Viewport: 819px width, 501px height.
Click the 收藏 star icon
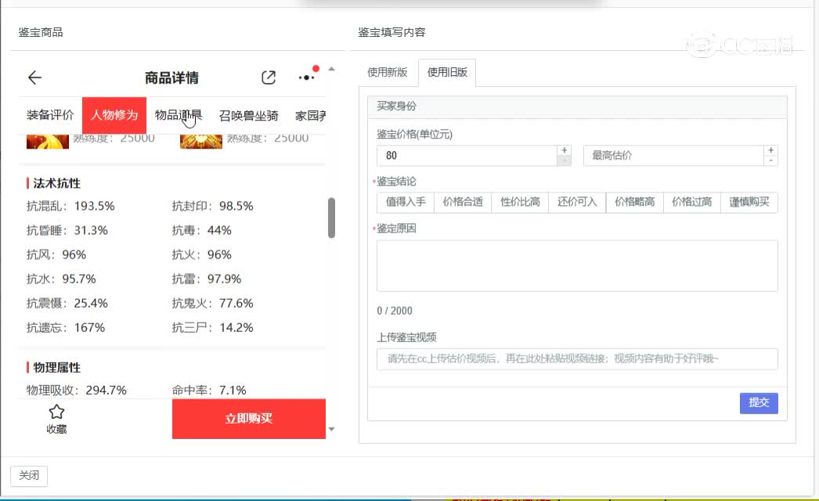[56, 413]
